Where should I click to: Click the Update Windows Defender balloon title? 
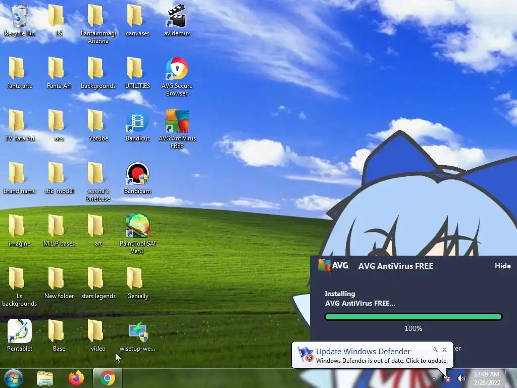[x=363, y=352]
